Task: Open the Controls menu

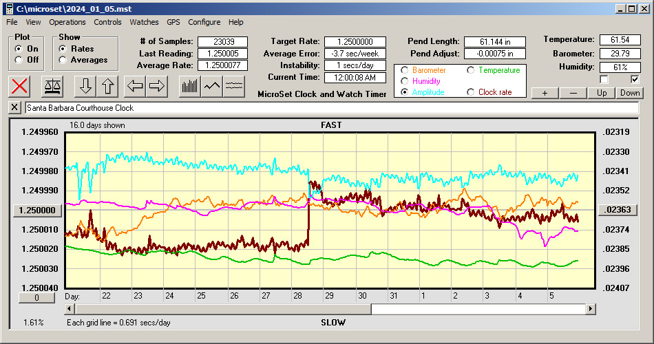Action: [x=107, y=22]
